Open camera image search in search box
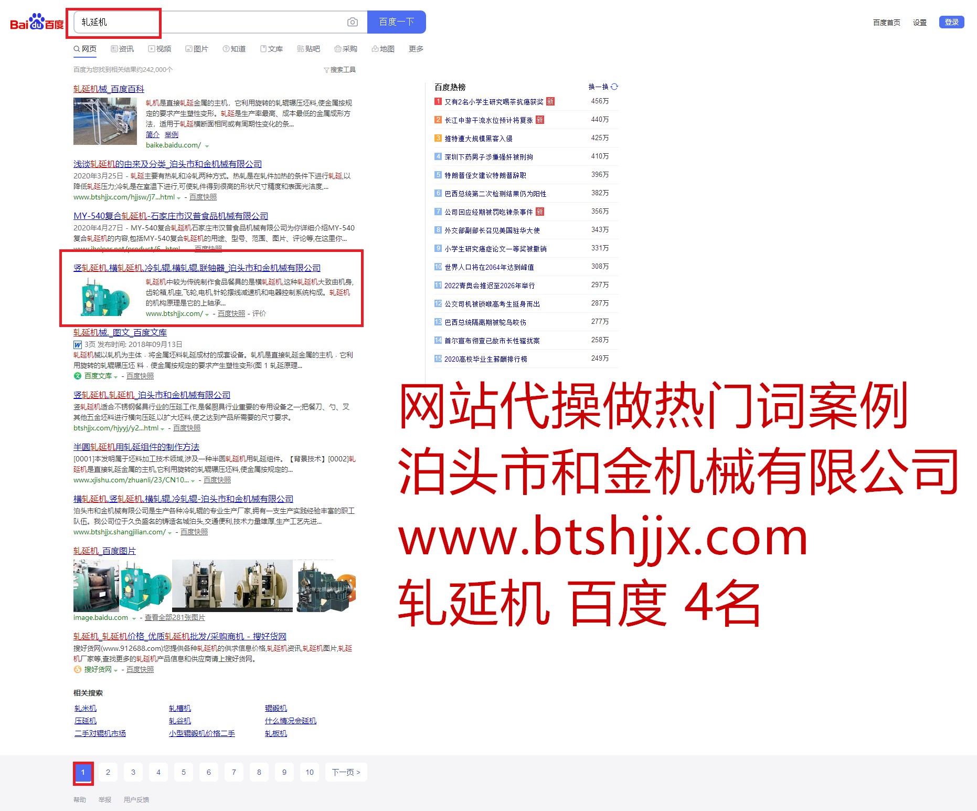 (x=353, y=22)
